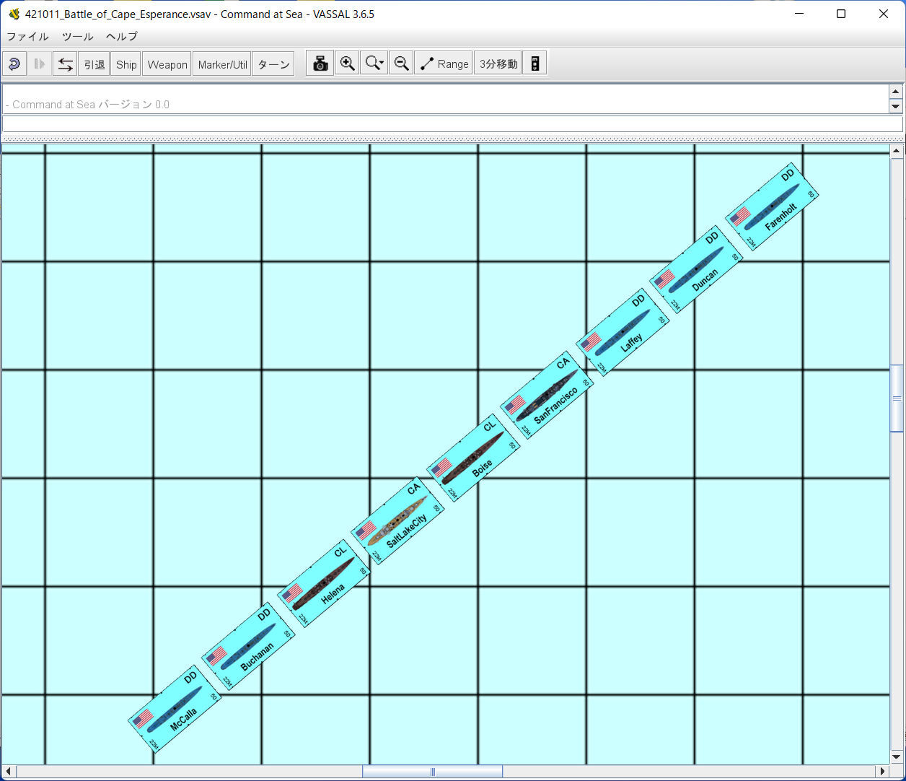
Task: Click the 3分移動 toolbar button
Action: tap(498, 64)
